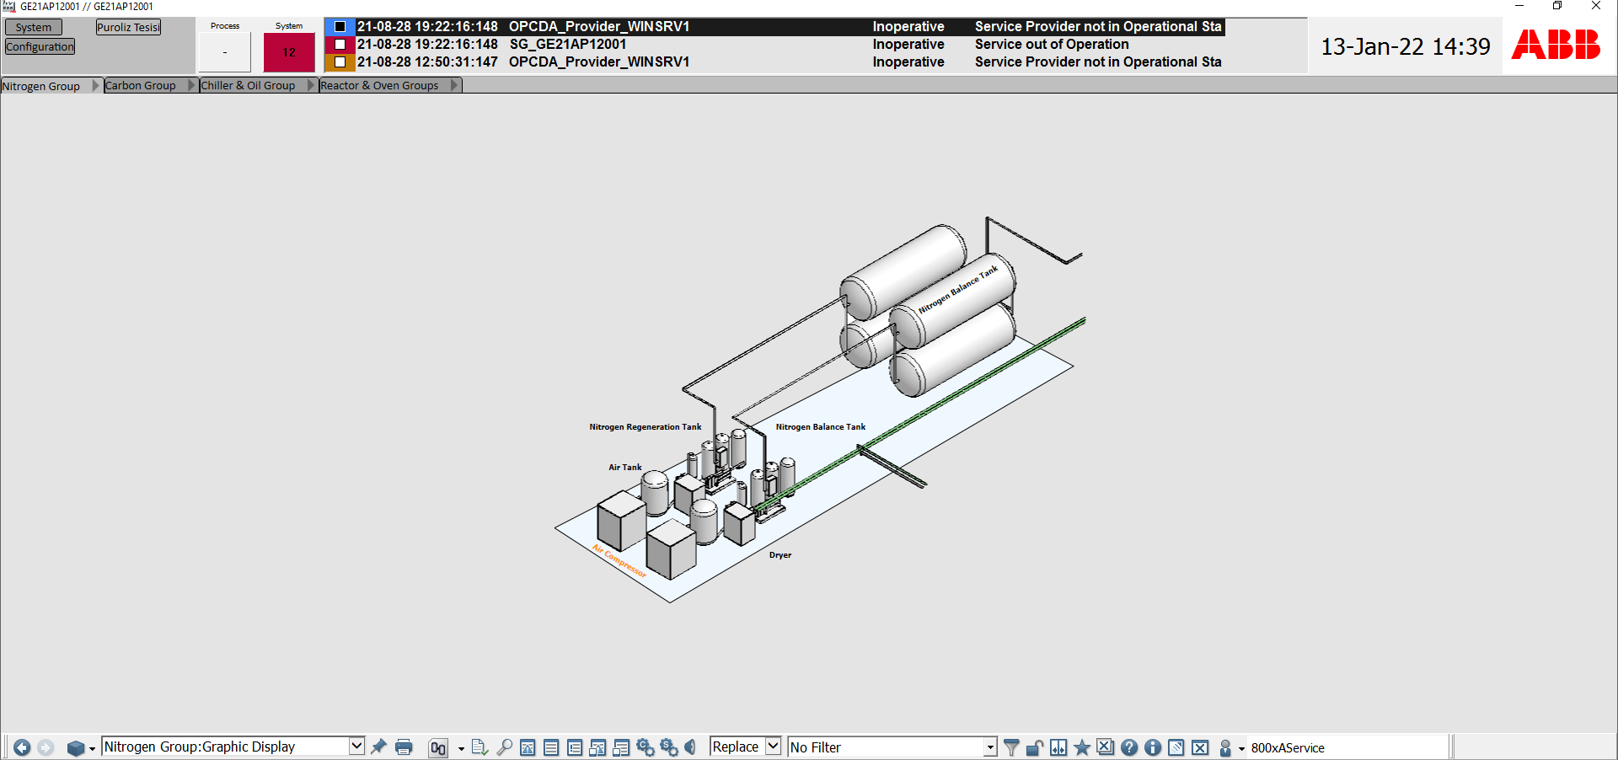Expand the Replace mode dropdown
The width and height of the screenshot is (1618, 760).
[773, 747]
